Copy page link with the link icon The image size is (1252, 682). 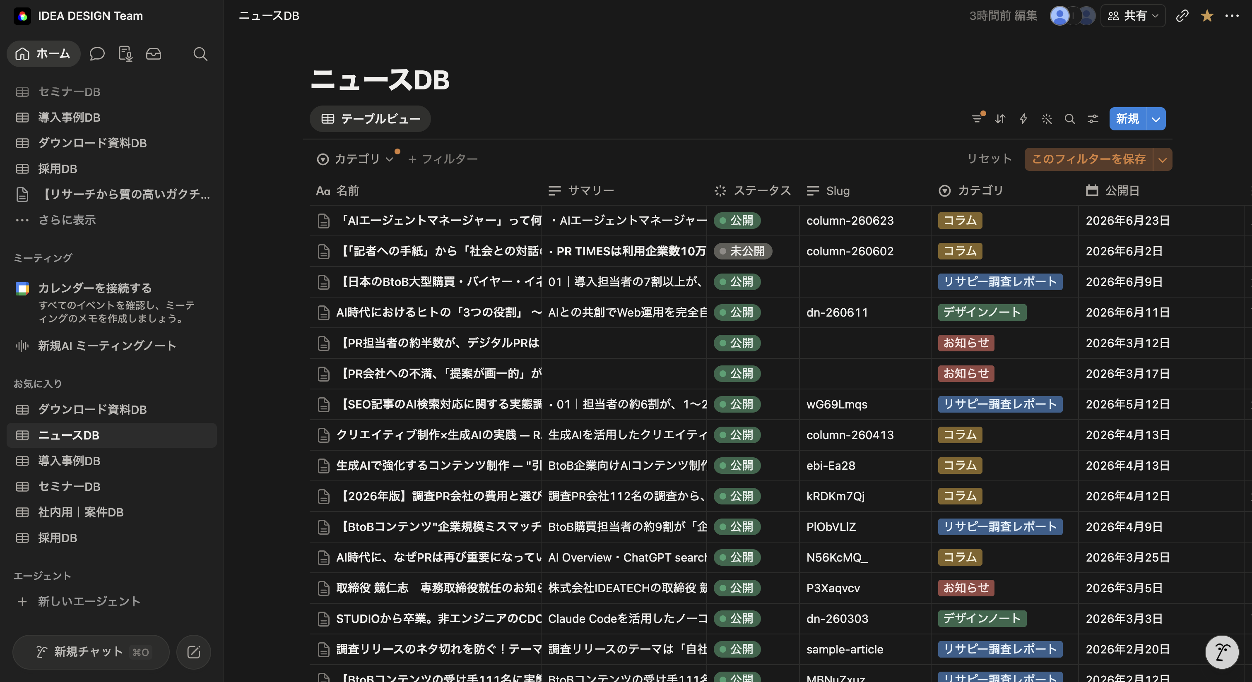[x=1182, y=16]
